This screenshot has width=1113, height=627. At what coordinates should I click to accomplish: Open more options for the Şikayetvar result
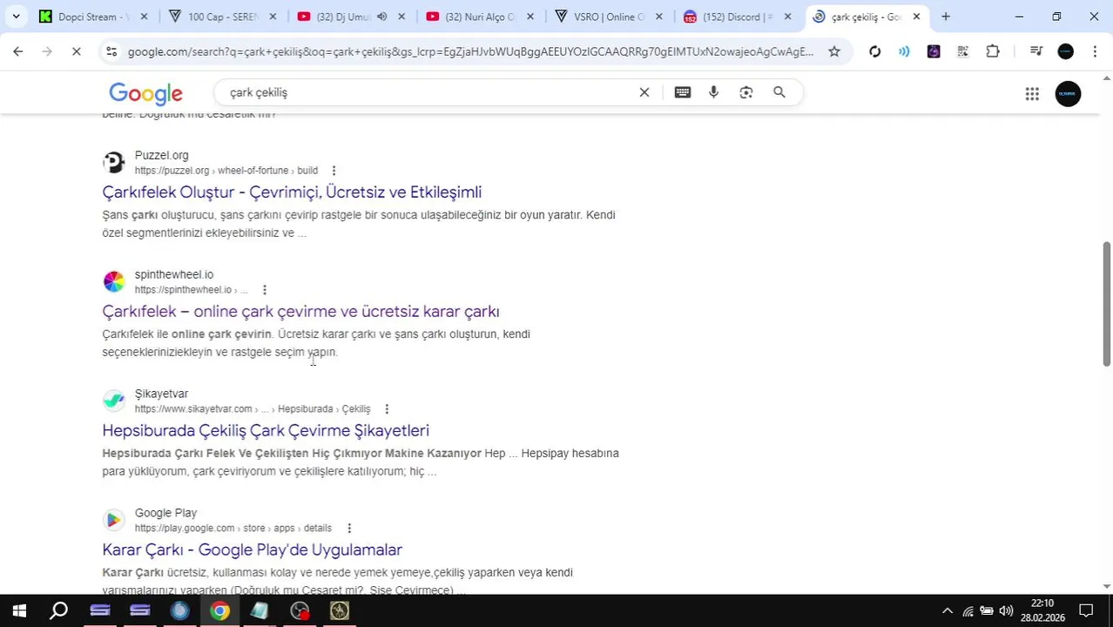coord(387,409)
